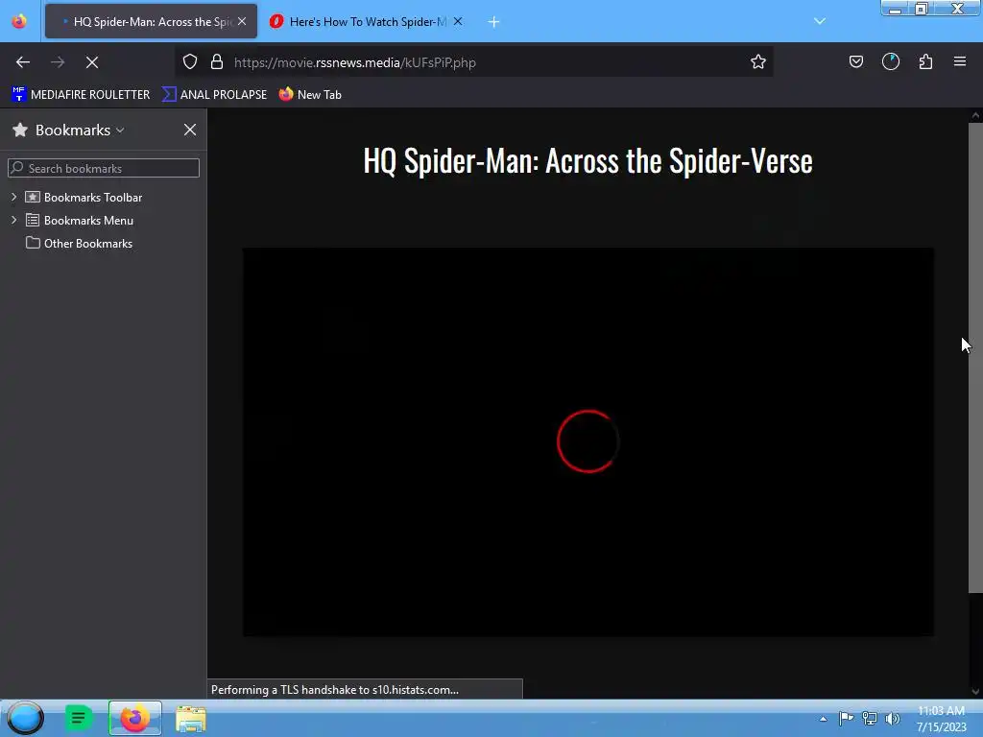The height and width of the screenshot is (737, 983).
Task: Close the HQ Spider-Man tab
Action: 242,21
